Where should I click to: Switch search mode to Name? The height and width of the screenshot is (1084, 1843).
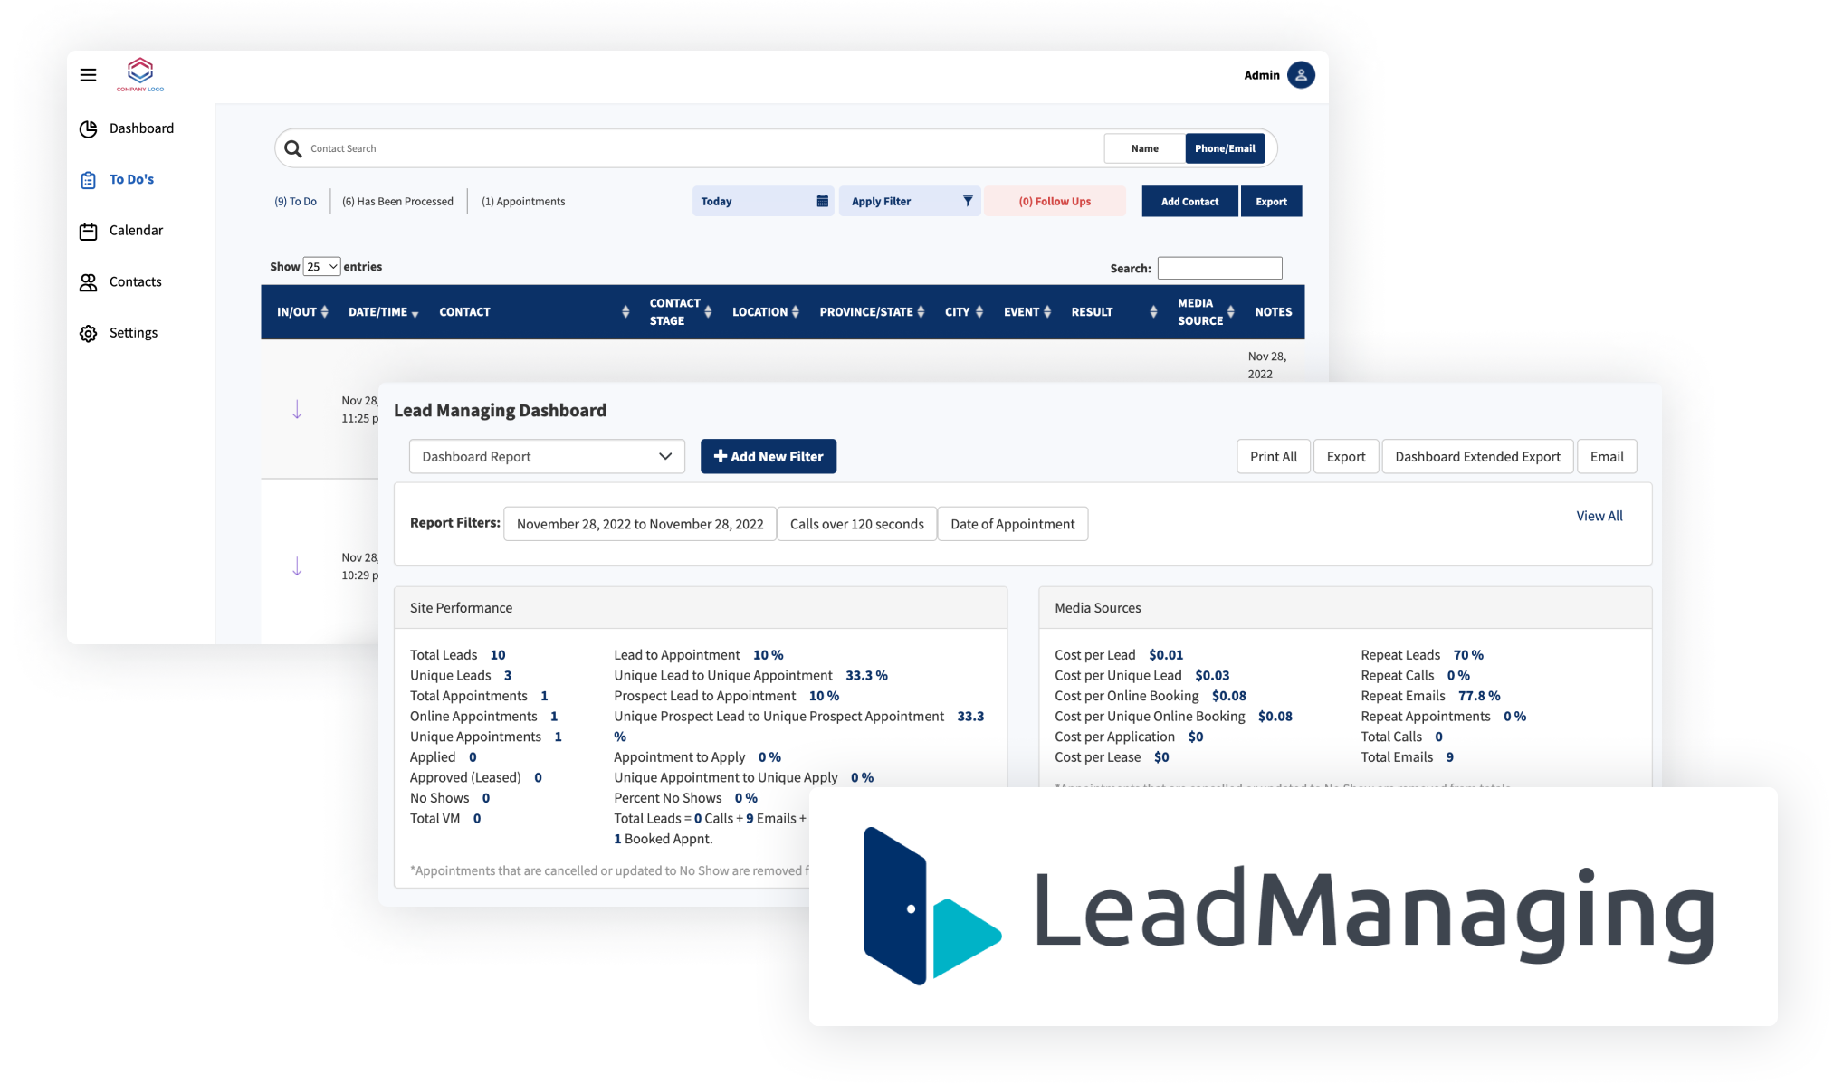1144,148
